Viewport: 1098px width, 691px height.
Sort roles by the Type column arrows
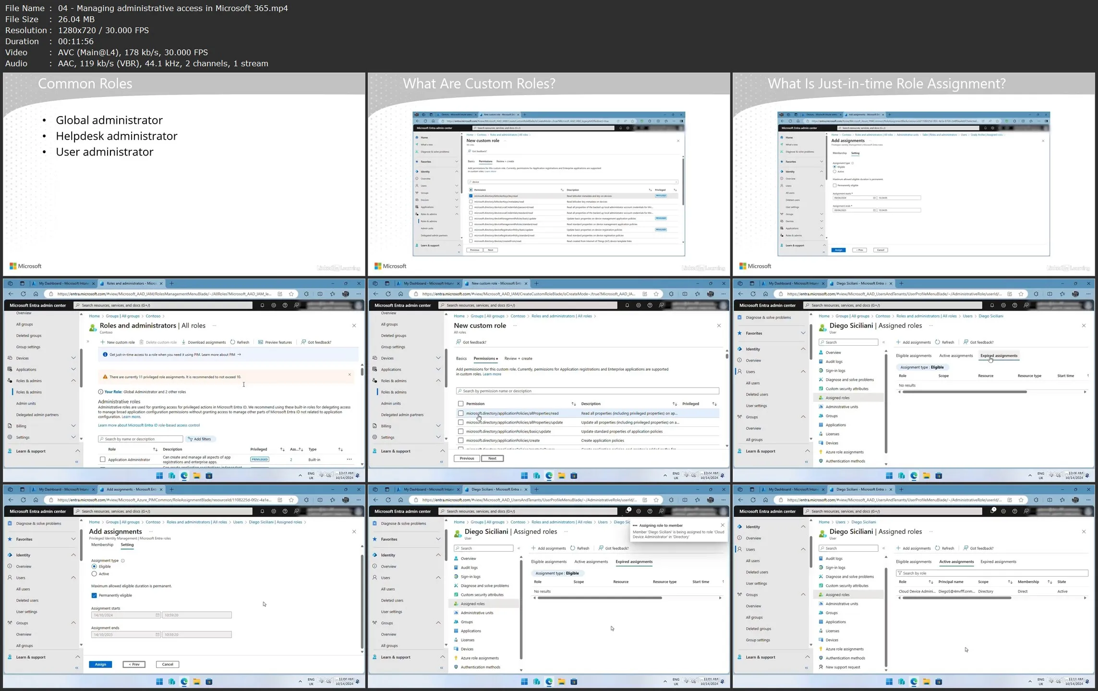(x=340, y=449)
